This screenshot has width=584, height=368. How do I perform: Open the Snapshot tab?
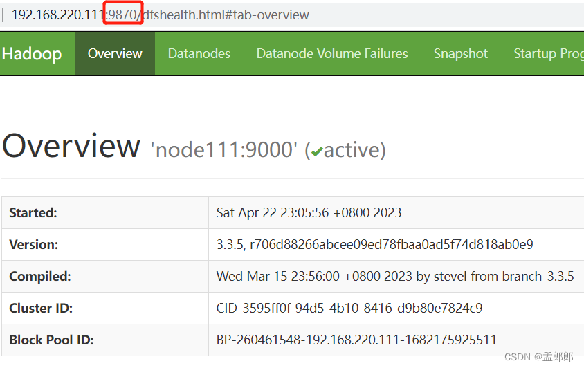click(x=460, y=54)
